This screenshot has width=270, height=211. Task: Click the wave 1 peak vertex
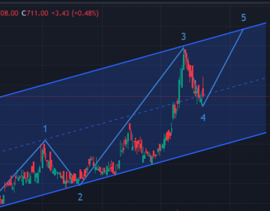coord(45,141)
